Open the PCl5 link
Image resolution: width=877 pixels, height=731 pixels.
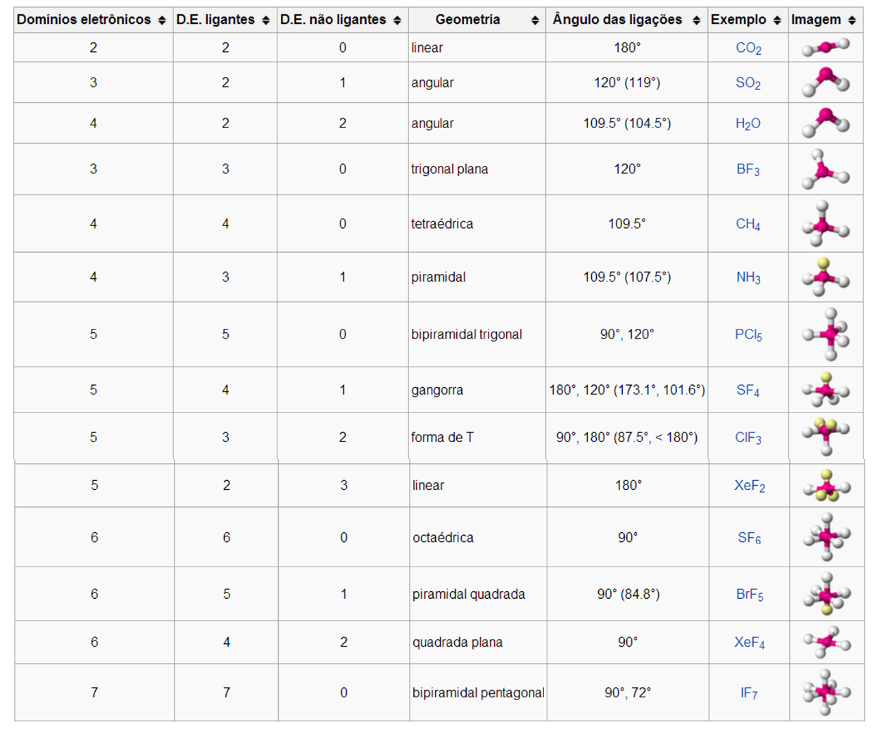(748, 334)
